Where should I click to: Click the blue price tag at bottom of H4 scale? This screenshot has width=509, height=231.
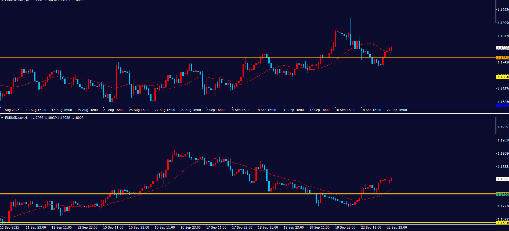point(502,106)
